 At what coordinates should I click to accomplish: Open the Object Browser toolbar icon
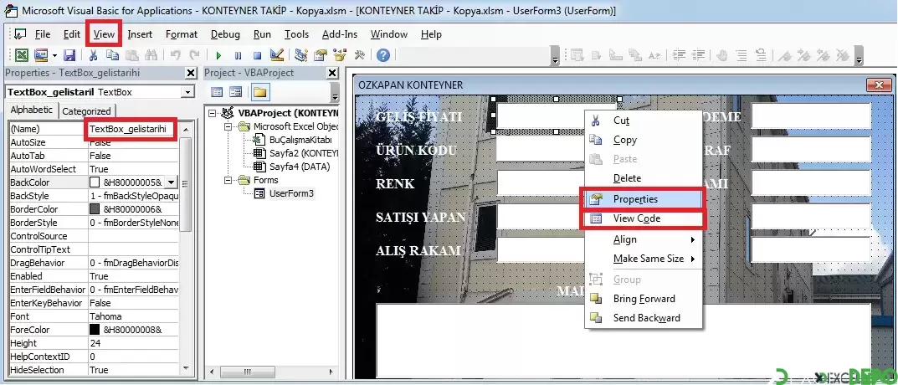point(340,55)
